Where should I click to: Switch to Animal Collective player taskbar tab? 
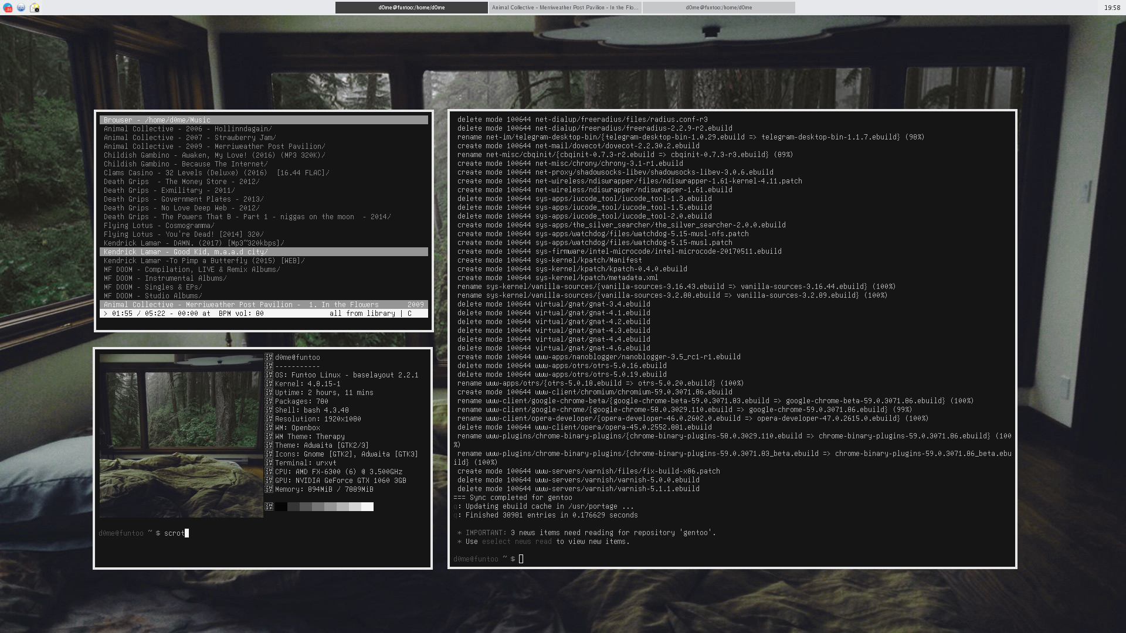[x=565, y=8]
